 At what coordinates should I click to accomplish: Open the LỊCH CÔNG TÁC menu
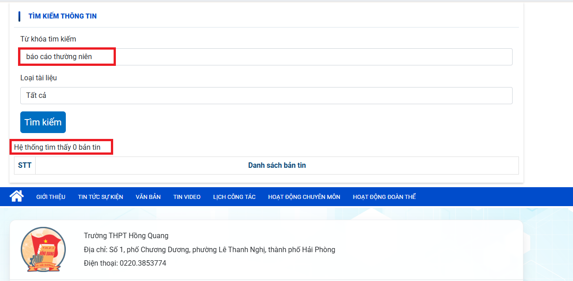pos(234,197)
